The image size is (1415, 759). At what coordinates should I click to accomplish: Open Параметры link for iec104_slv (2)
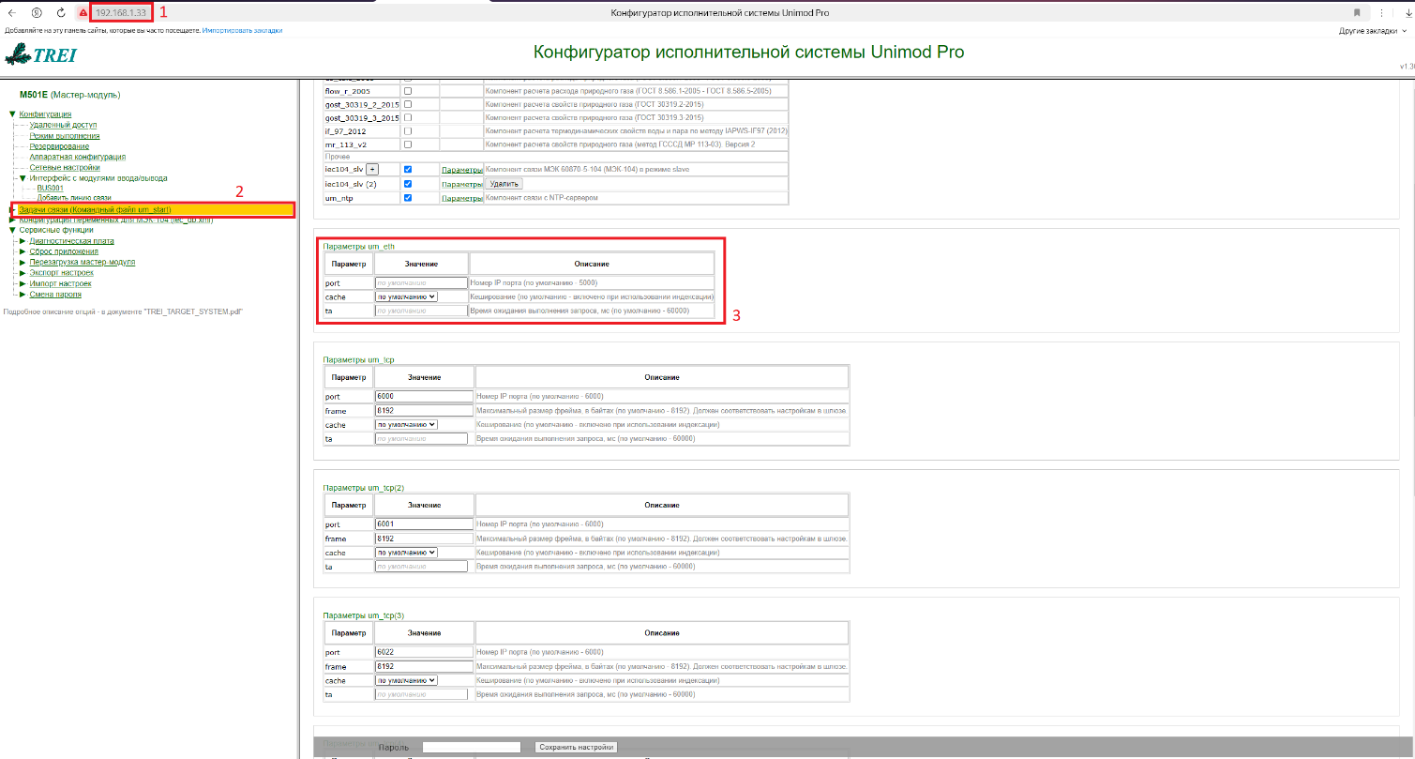[461, 184]
